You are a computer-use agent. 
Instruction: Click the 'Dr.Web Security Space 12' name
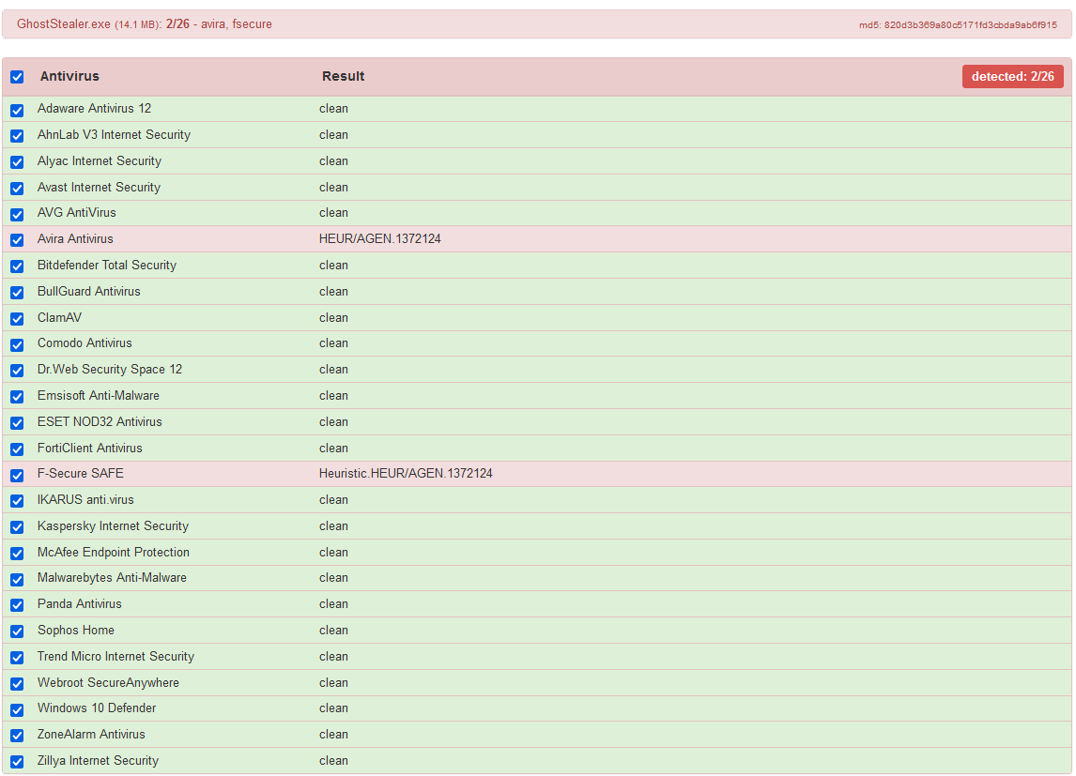pyautogui.click(x=110, y=369)
